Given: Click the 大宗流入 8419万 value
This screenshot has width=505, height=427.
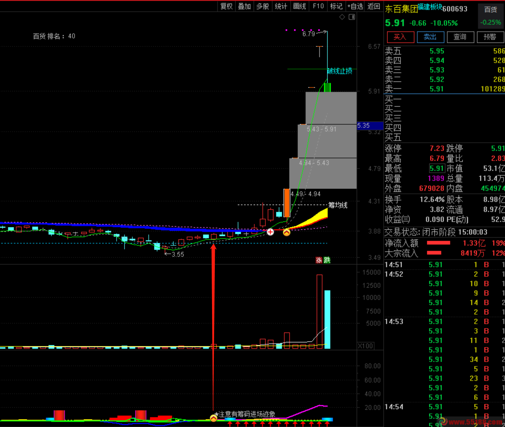Looking at the screenshot, I should (x=473, y=253).
